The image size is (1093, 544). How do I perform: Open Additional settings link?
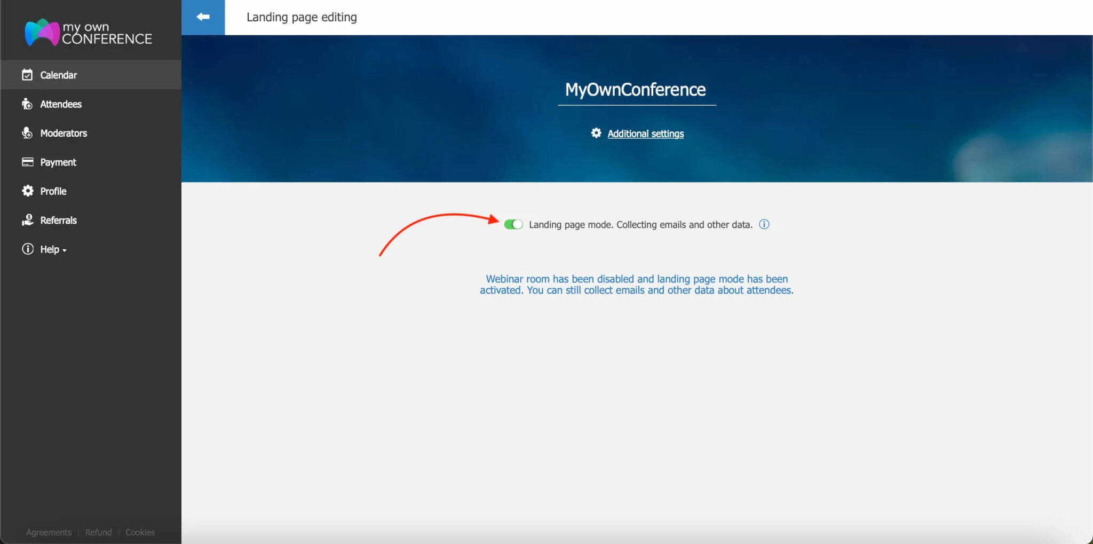(645, 133)
